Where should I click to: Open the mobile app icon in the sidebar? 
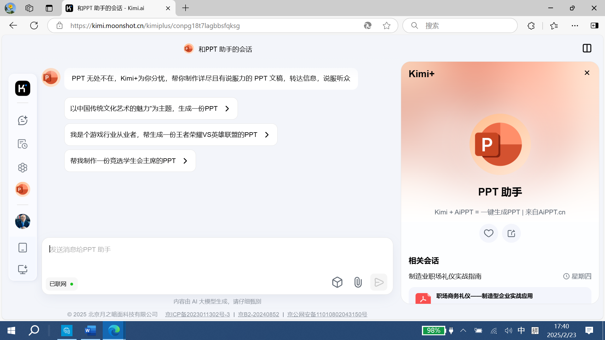23,248
